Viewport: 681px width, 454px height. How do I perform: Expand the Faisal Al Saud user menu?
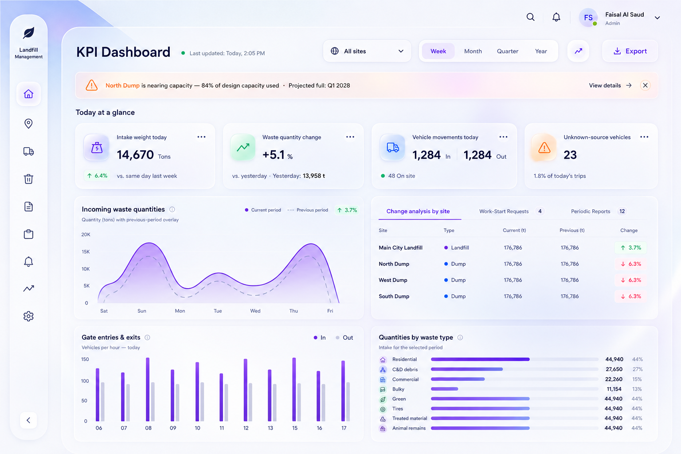tap(657, 18)
